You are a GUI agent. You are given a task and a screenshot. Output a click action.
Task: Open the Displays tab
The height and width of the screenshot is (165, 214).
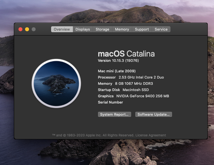pyautogui.click(x=83, y=29)
